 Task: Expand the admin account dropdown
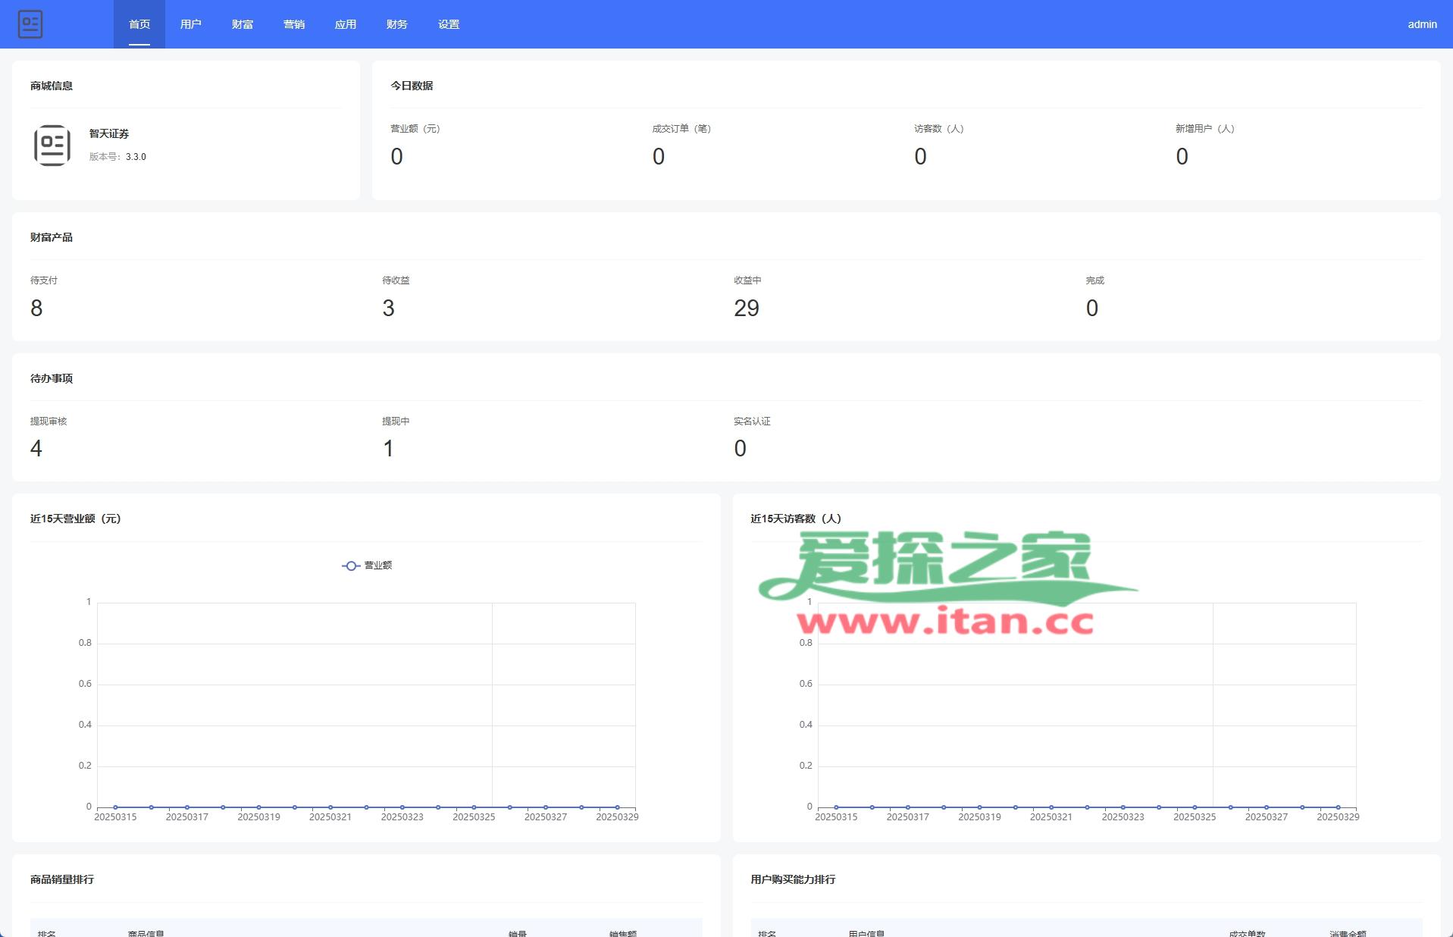pos(1422,24)
